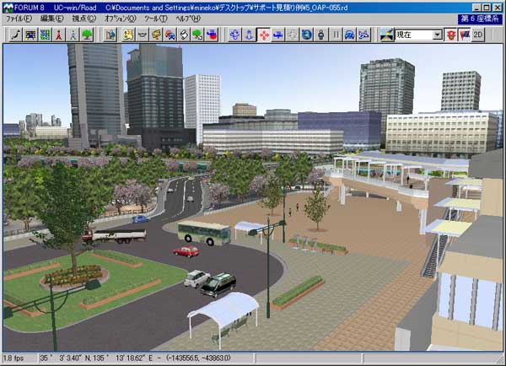The image size is (506, 366).
Task: Select the blue horizontal translate icon
Action: (x=277, y=35)
